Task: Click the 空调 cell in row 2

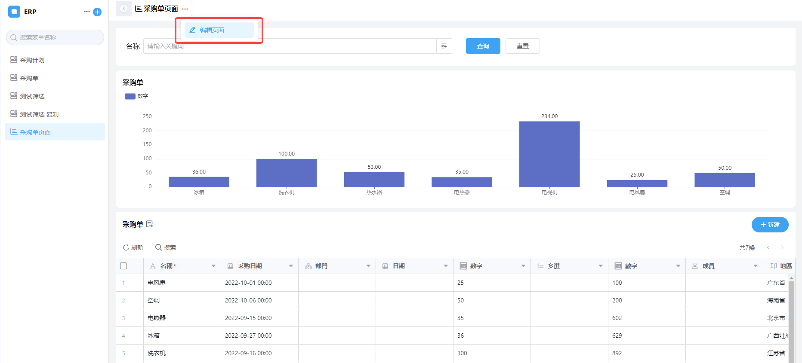Action: [x=182, y=300]
